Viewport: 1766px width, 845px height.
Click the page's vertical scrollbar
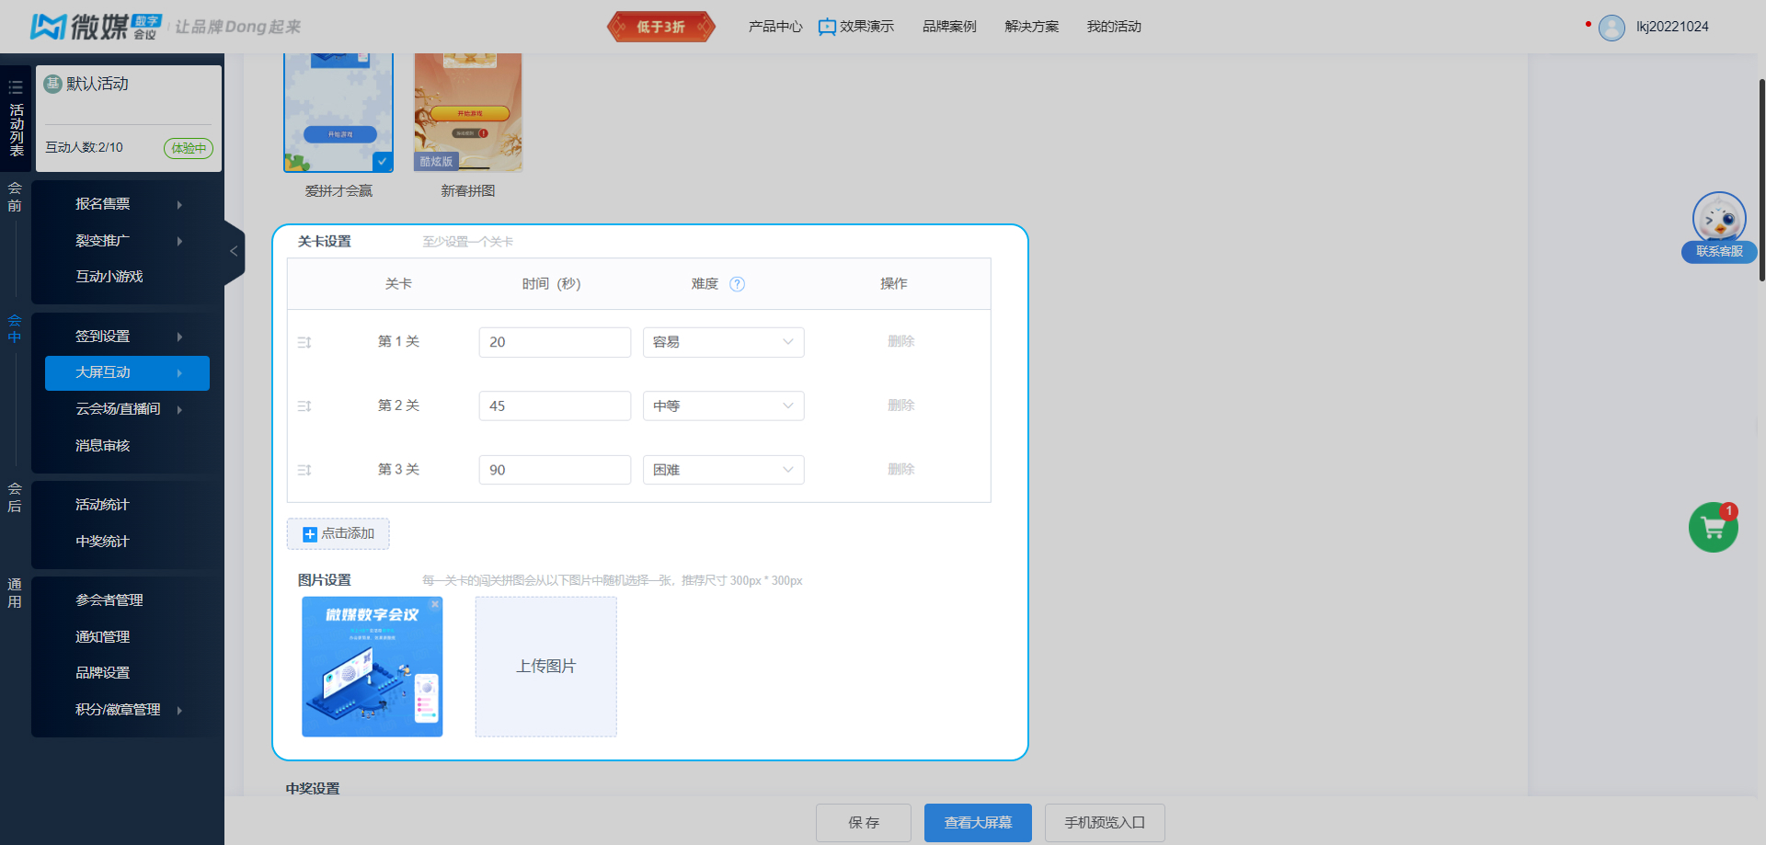click(x=1761, y=179)
